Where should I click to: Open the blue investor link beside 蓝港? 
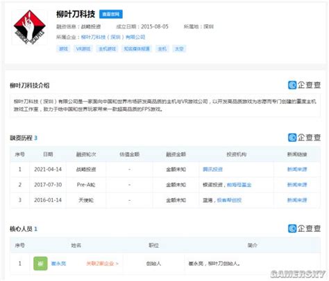coord(229,200)
